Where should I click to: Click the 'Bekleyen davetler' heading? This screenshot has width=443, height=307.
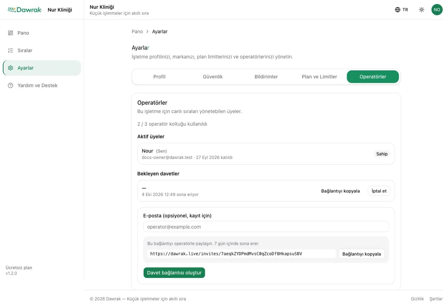(158, 174)
